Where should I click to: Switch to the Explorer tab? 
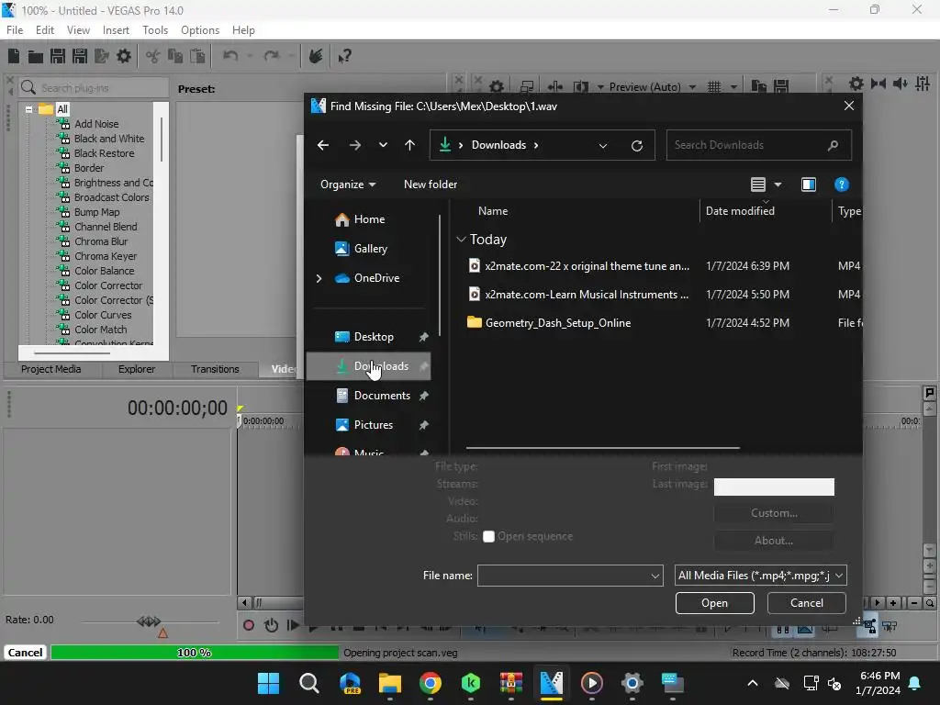137,369
